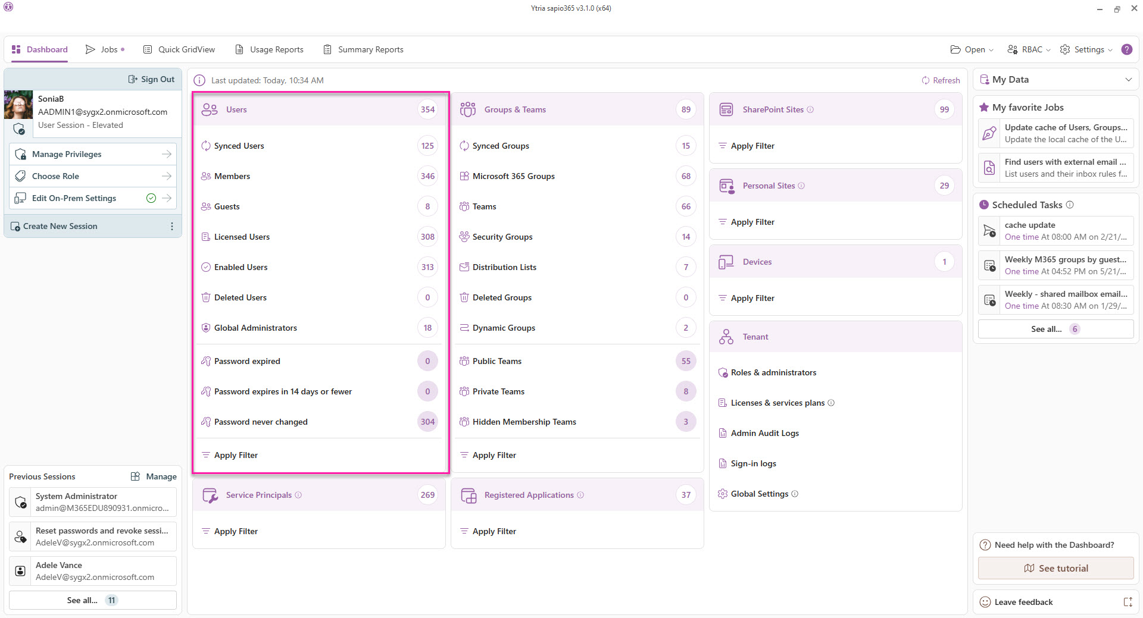This screenshot has height=618, width=1143.
Task: Click the purple help question mark icon
Action: pos(1126,49)
